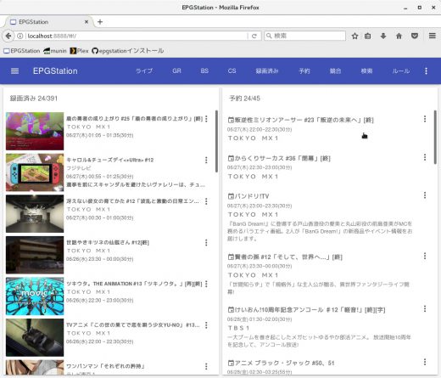Open options for the #36 reservation at 22:30
This screenshot has width=441, height=378.
(x=425, y=157)
